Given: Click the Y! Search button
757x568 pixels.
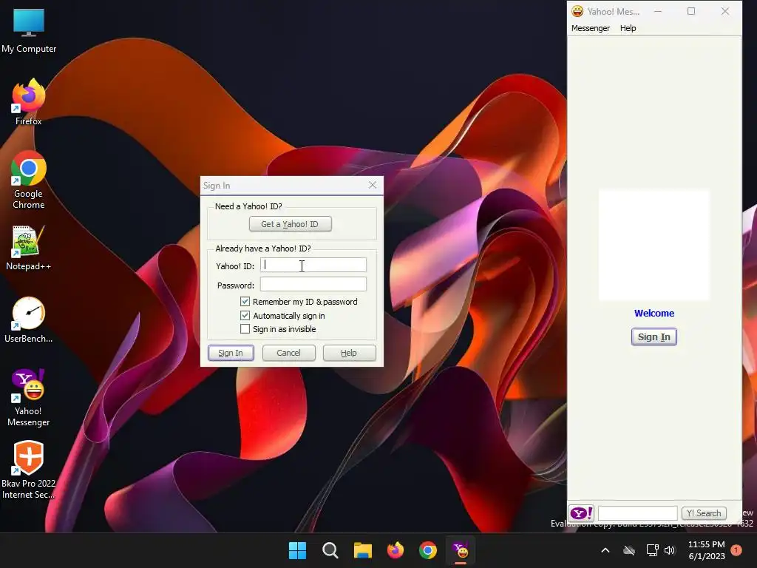Looking at the screenshot, I should point(704,513).
